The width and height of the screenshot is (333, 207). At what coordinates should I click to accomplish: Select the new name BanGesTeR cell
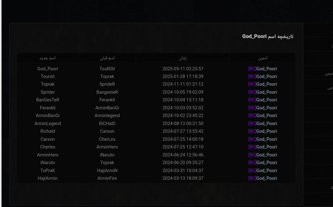point(47,100)
